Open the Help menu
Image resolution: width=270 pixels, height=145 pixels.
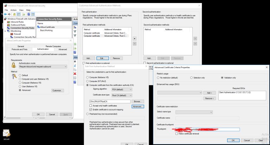tap(28, 10)
